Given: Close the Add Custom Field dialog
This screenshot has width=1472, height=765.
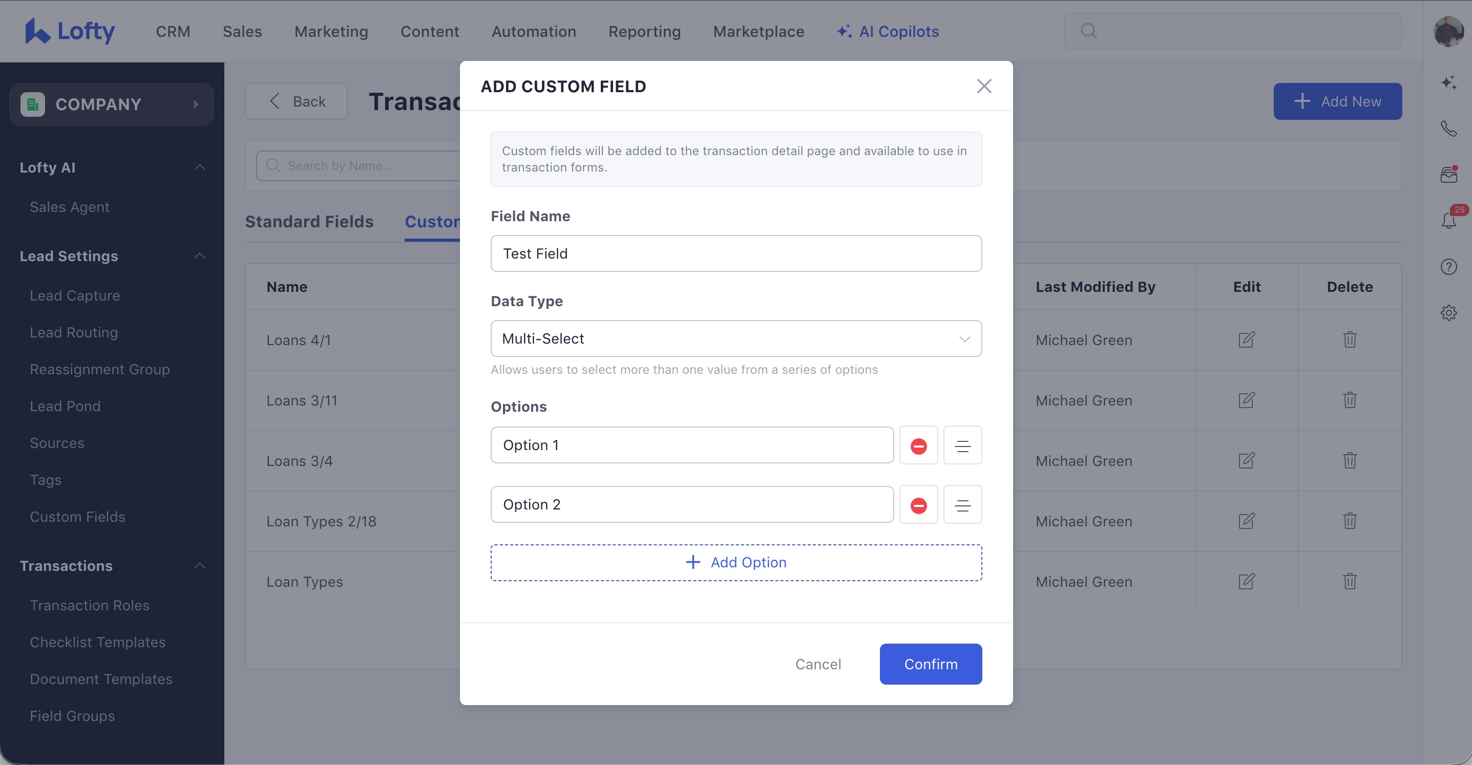Looking at the screenshot, I should 984,86.
